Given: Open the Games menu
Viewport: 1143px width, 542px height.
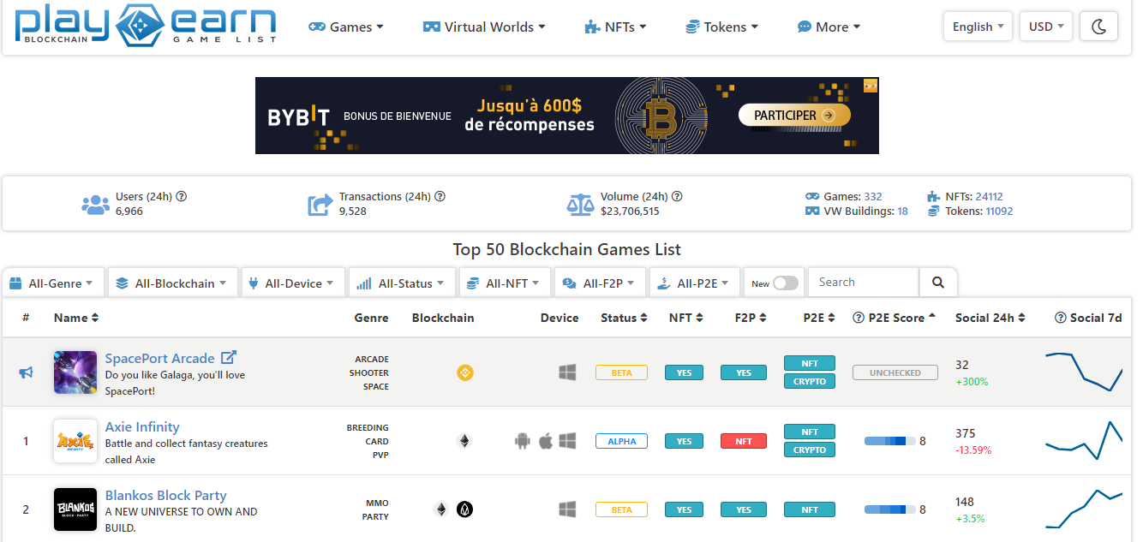Looking at the screenshot, I should tap(346, 27).
